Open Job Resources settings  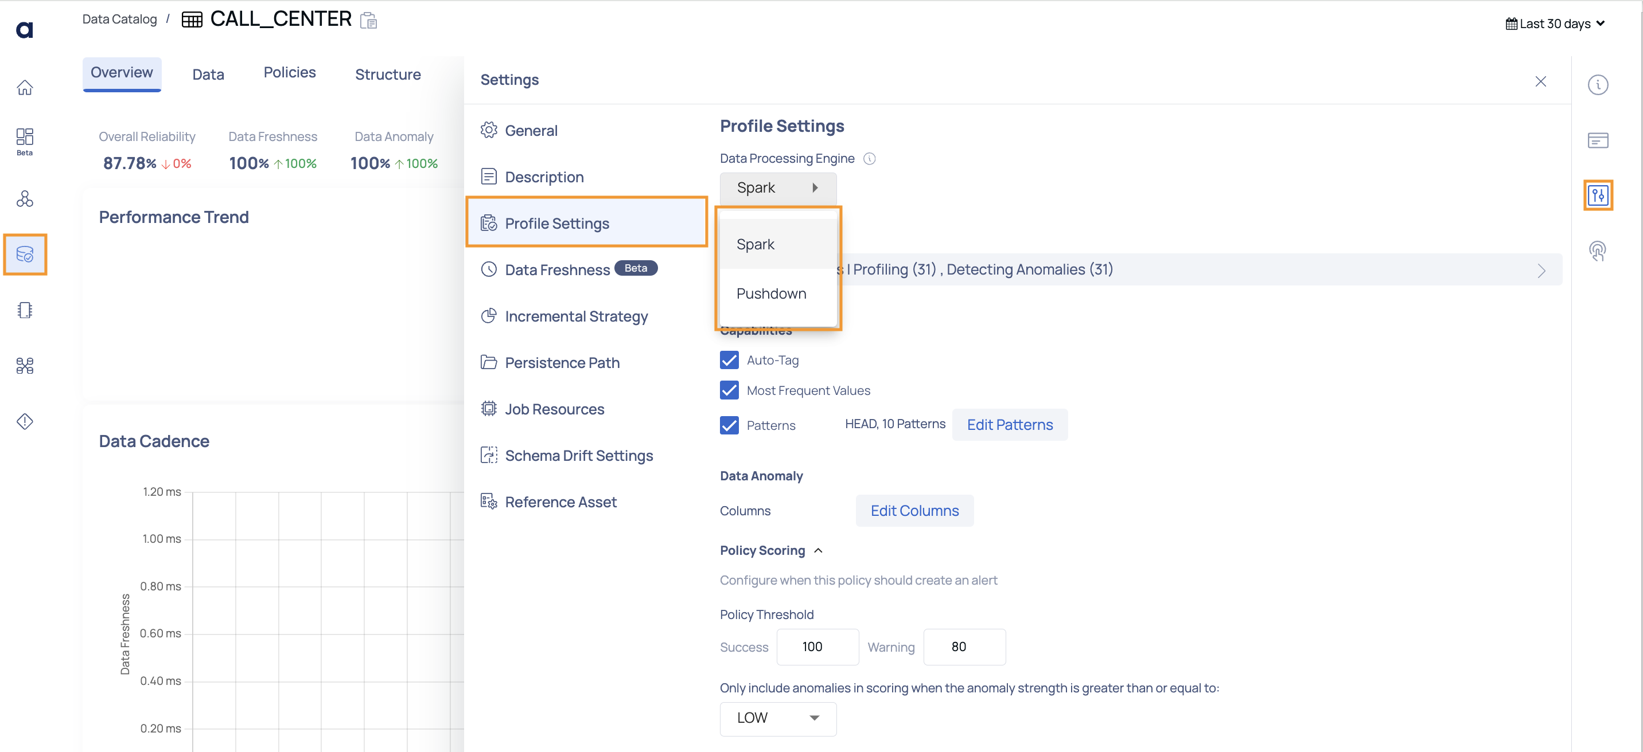click(586, 409)
